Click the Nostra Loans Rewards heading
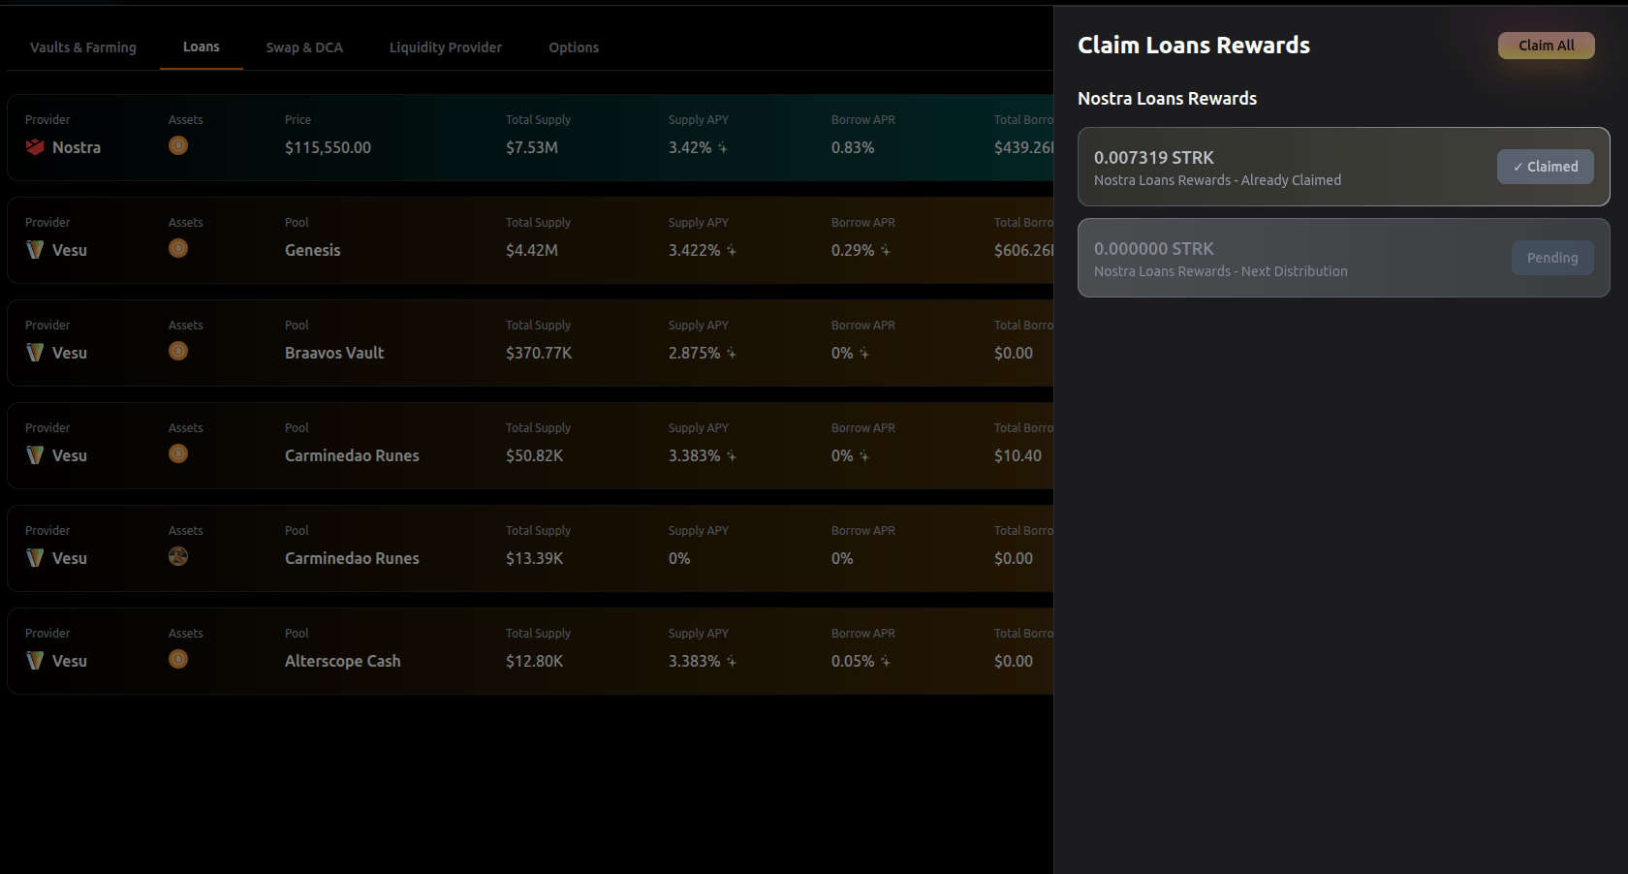1628x874 pixels. (1168, 99)
